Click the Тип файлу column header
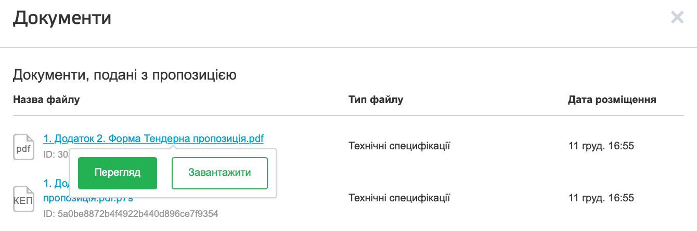Screen dimensions: 697x231 pos(376,99)
